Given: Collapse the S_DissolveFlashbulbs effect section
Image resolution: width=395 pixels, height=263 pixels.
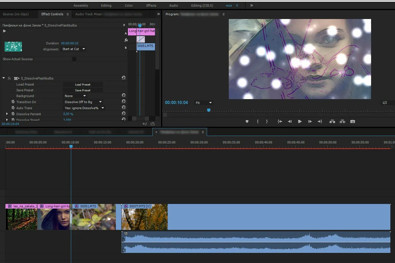Looking at the screenshot, I should click(x=4, y=78).
